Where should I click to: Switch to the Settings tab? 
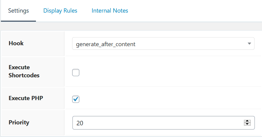(18, 11)
